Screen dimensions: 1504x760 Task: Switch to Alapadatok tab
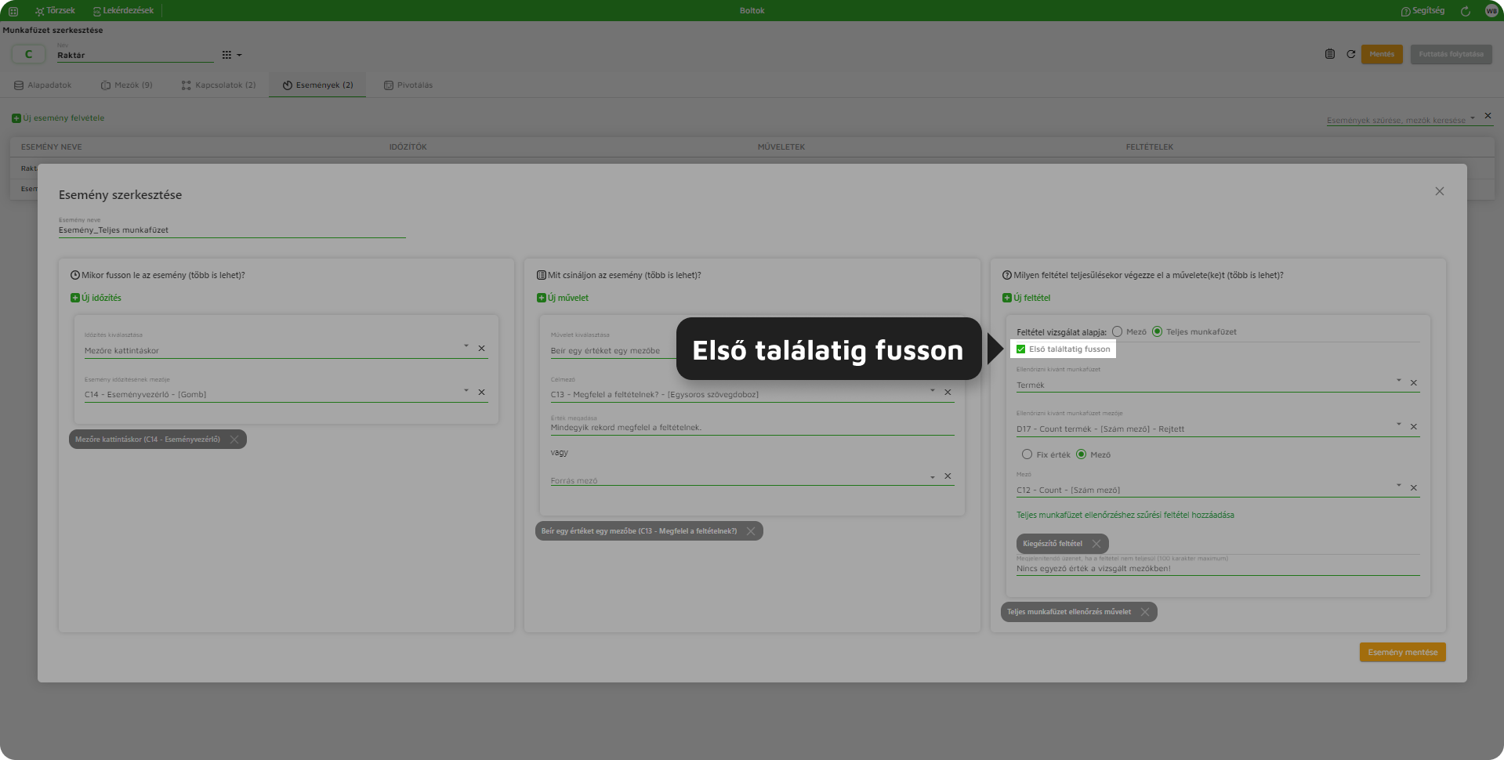(x=43, y=85)
